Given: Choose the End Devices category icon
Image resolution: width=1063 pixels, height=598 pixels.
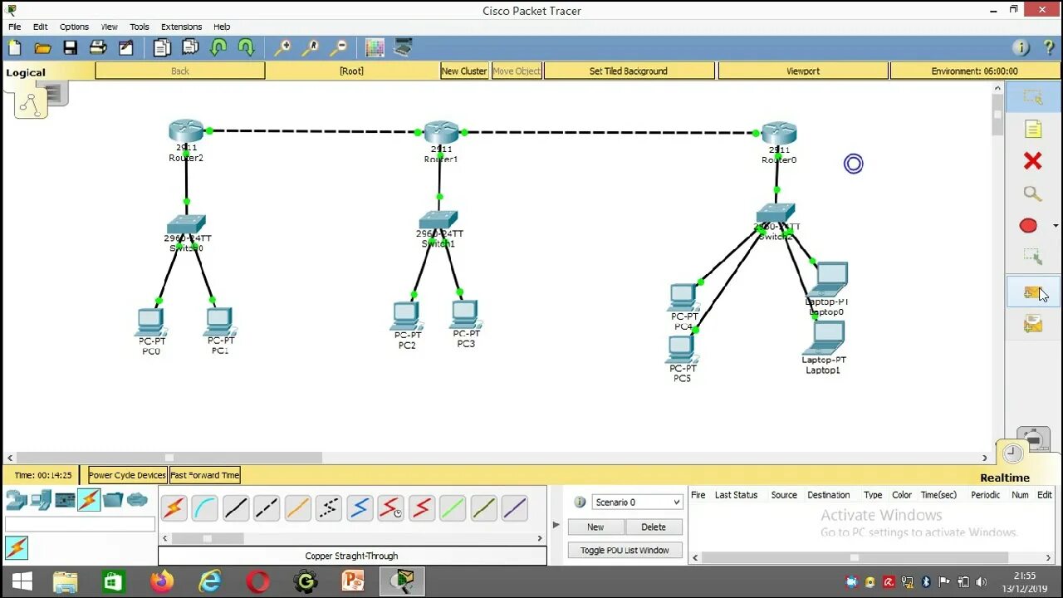Looking at the screenshot, I should coord(41,500).
